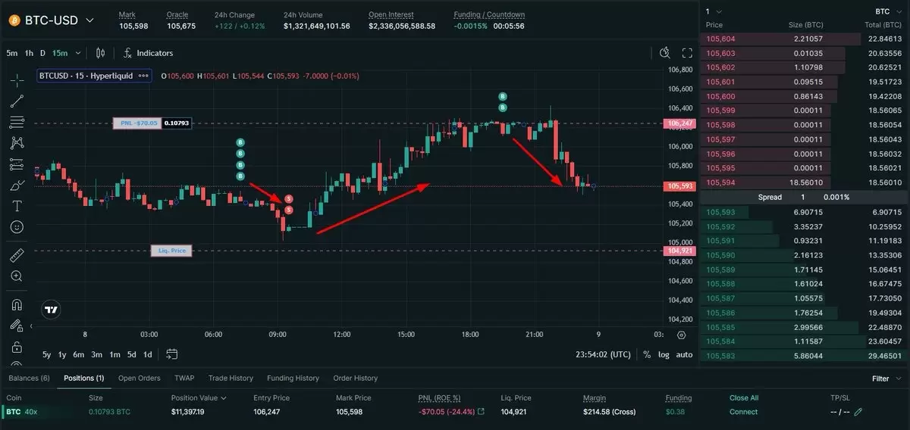Screen dimensions: 910x430
Task: Click the PNL -$70.05 position line label
Action: [137, 123]
